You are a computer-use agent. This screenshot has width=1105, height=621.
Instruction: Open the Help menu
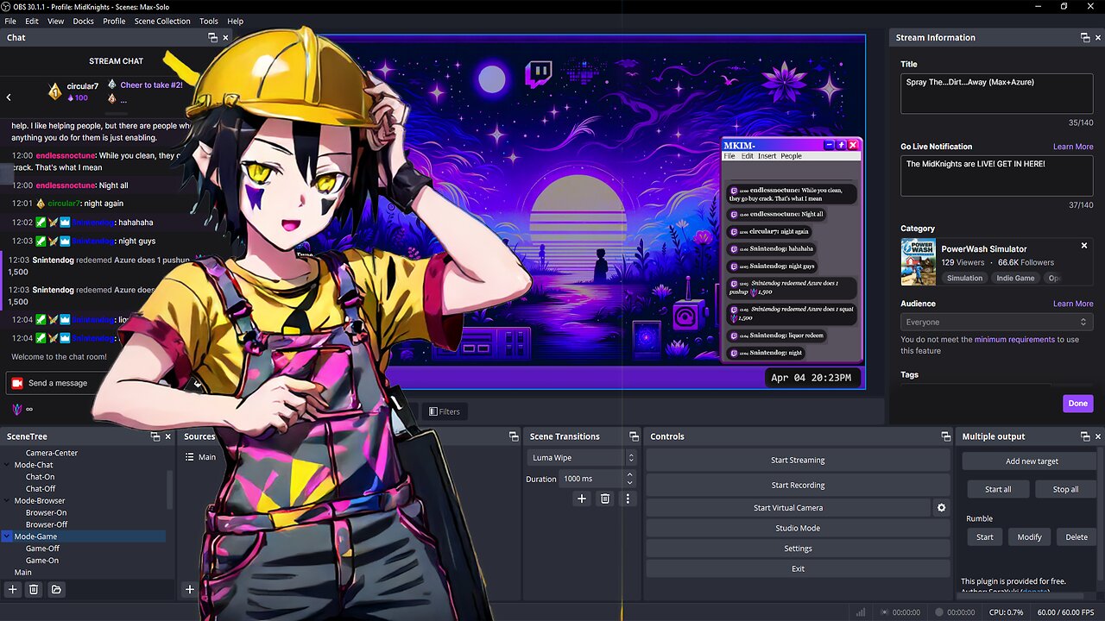pos(235,21)
